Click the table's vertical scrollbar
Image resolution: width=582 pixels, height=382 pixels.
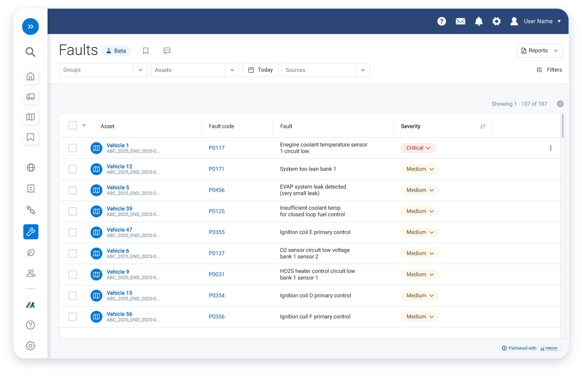(563, 126)
